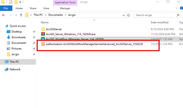Select the ArcGISServer folder icon
Screen dimensions: 183x108
click(x=43, y=29)
